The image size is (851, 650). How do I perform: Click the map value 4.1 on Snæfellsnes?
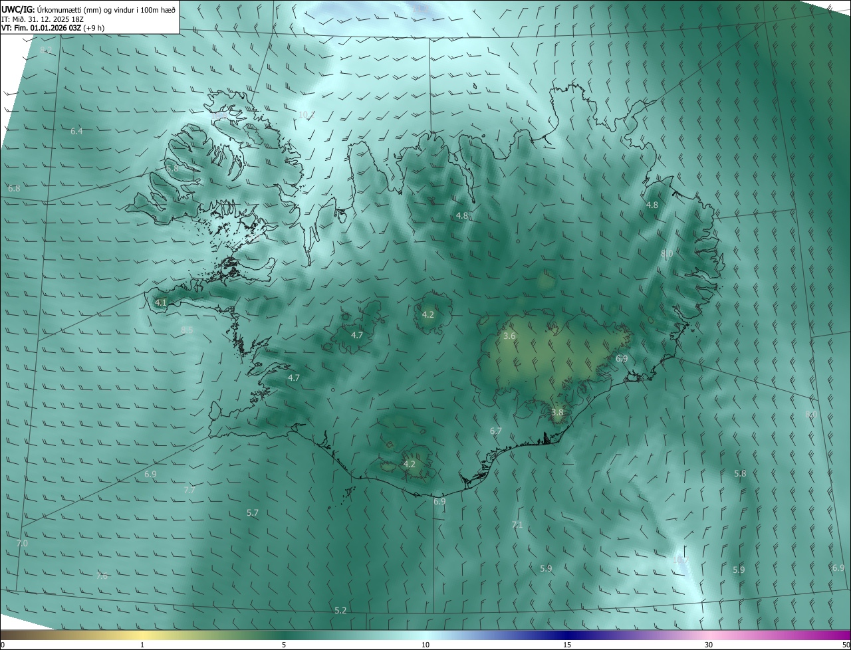click(160, 303)
